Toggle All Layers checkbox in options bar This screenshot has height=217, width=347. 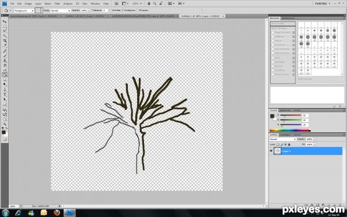[137, 10]
